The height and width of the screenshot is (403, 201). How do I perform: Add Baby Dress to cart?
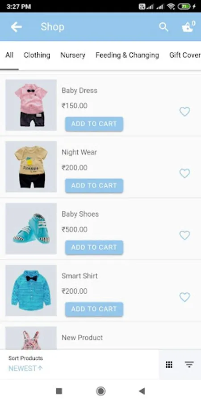tap(94, 124)
